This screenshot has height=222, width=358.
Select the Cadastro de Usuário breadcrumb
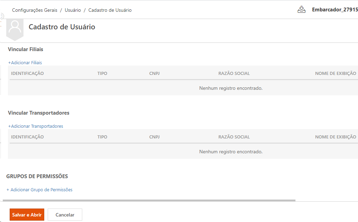pos(110,10)
